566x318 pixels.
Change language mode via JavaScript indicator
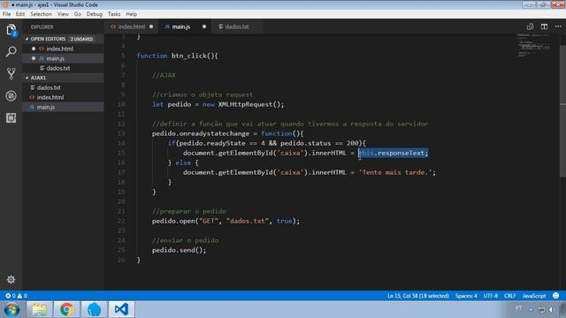[534, 296]
